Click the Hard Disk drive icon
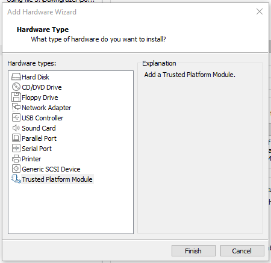271x263 pixels. pyautogui.click(x=16, y=77)
